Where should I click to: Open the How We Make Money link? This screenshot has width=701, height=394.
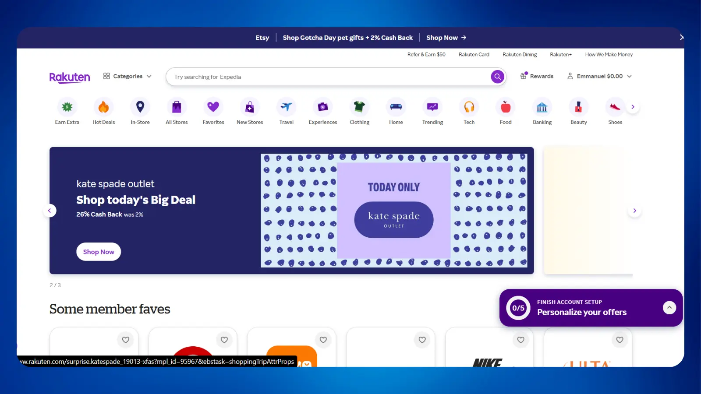(x=609, y=54)
